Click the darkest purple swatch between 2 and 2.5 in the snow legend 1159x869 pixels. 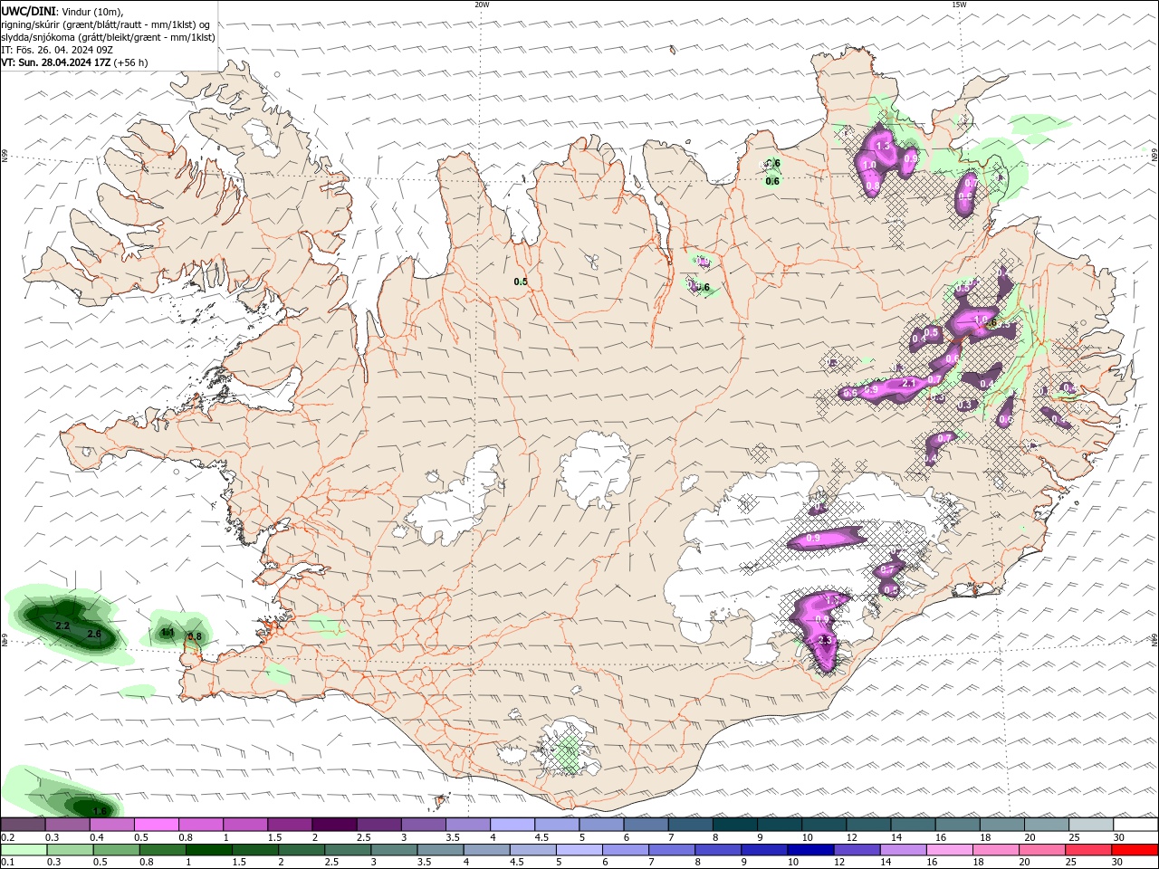coord(334,825)
